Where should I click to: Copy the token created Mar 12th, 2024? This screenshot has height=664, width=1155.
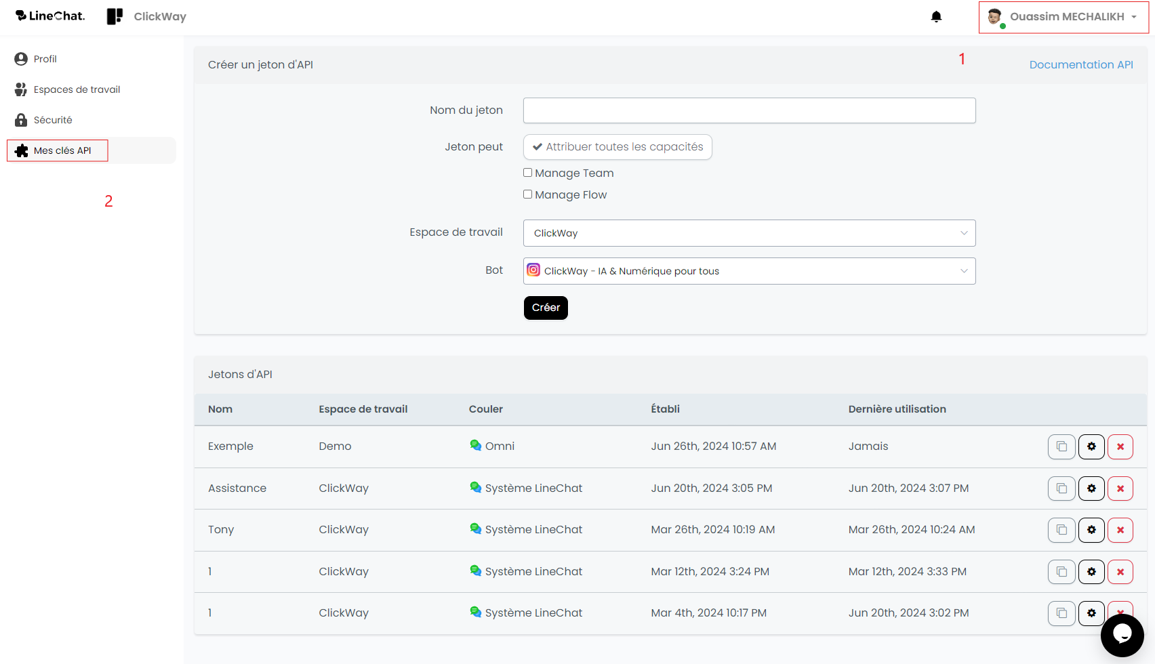[1061, 572]
